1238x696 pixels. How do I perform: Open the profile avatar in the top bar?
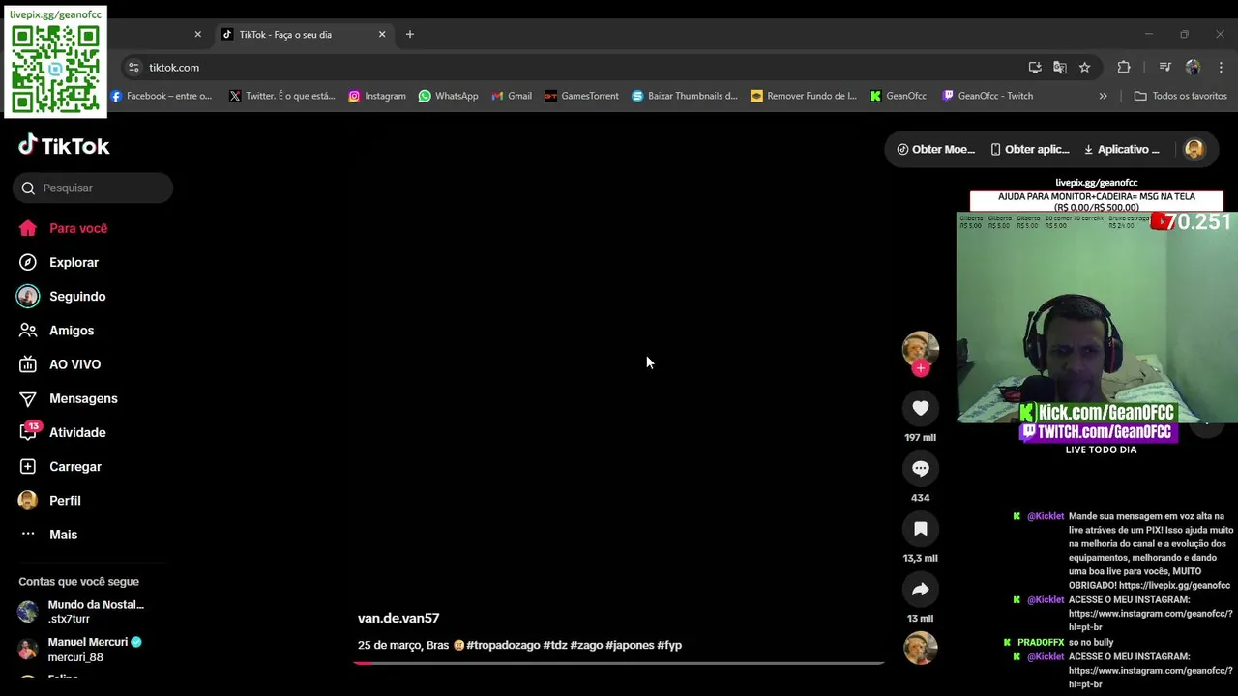(1194, 149)
